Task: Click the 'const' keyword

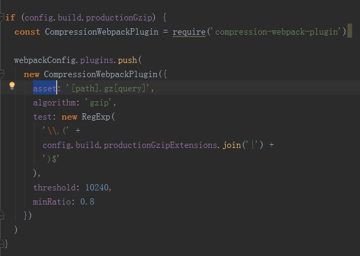Action: 27,32
